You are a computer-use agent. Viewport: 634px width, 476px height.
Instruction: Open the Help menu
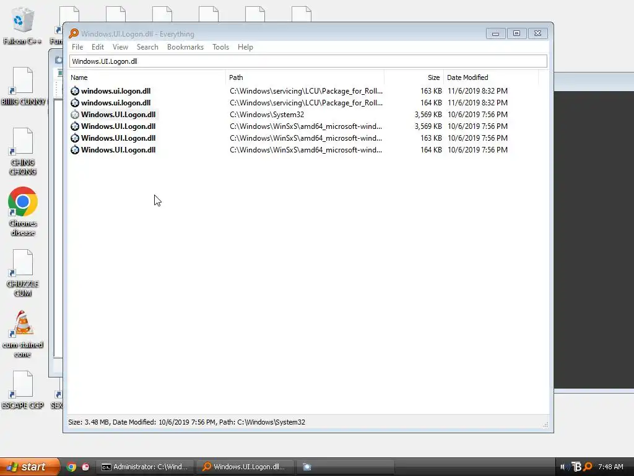tap(245, 47)
